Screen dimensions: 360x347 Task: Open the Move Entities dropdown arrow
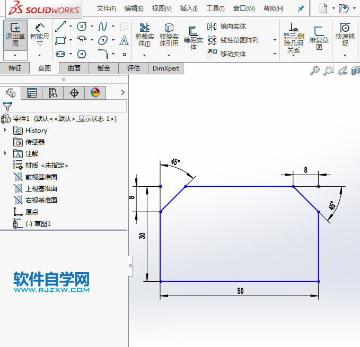click(x=275, y=54)
